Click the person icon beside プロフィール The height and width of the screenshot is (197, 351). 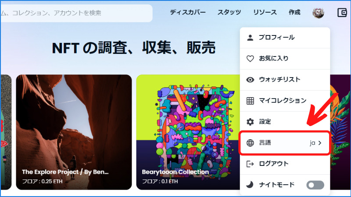click(x=250, y=38)
